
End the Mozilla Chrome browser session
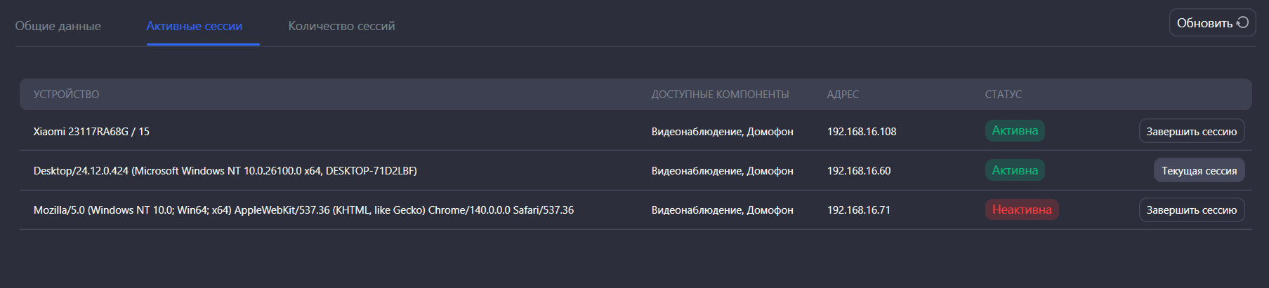(1191, 210)
